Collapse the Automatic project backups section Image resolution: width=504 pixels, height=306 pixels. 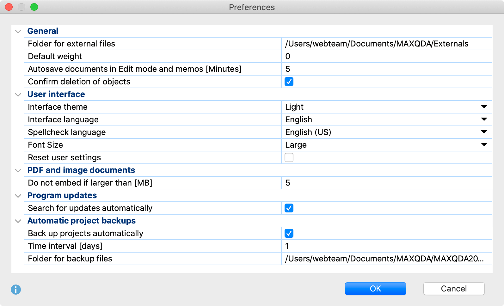[18, 221]
